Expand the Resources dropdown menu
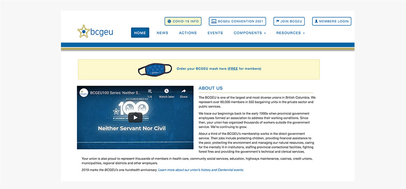Image resolution: width=406 pixels, height=189 pixels. pyautogui.click(x=290, y=33)
